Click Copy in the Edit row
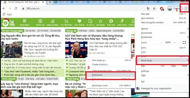The width and height of the screenshot is (190, 98). pyautogui.click(x=173, y=66)
